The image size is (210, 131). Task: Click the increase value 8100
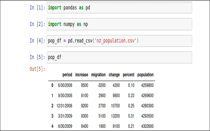85,96
